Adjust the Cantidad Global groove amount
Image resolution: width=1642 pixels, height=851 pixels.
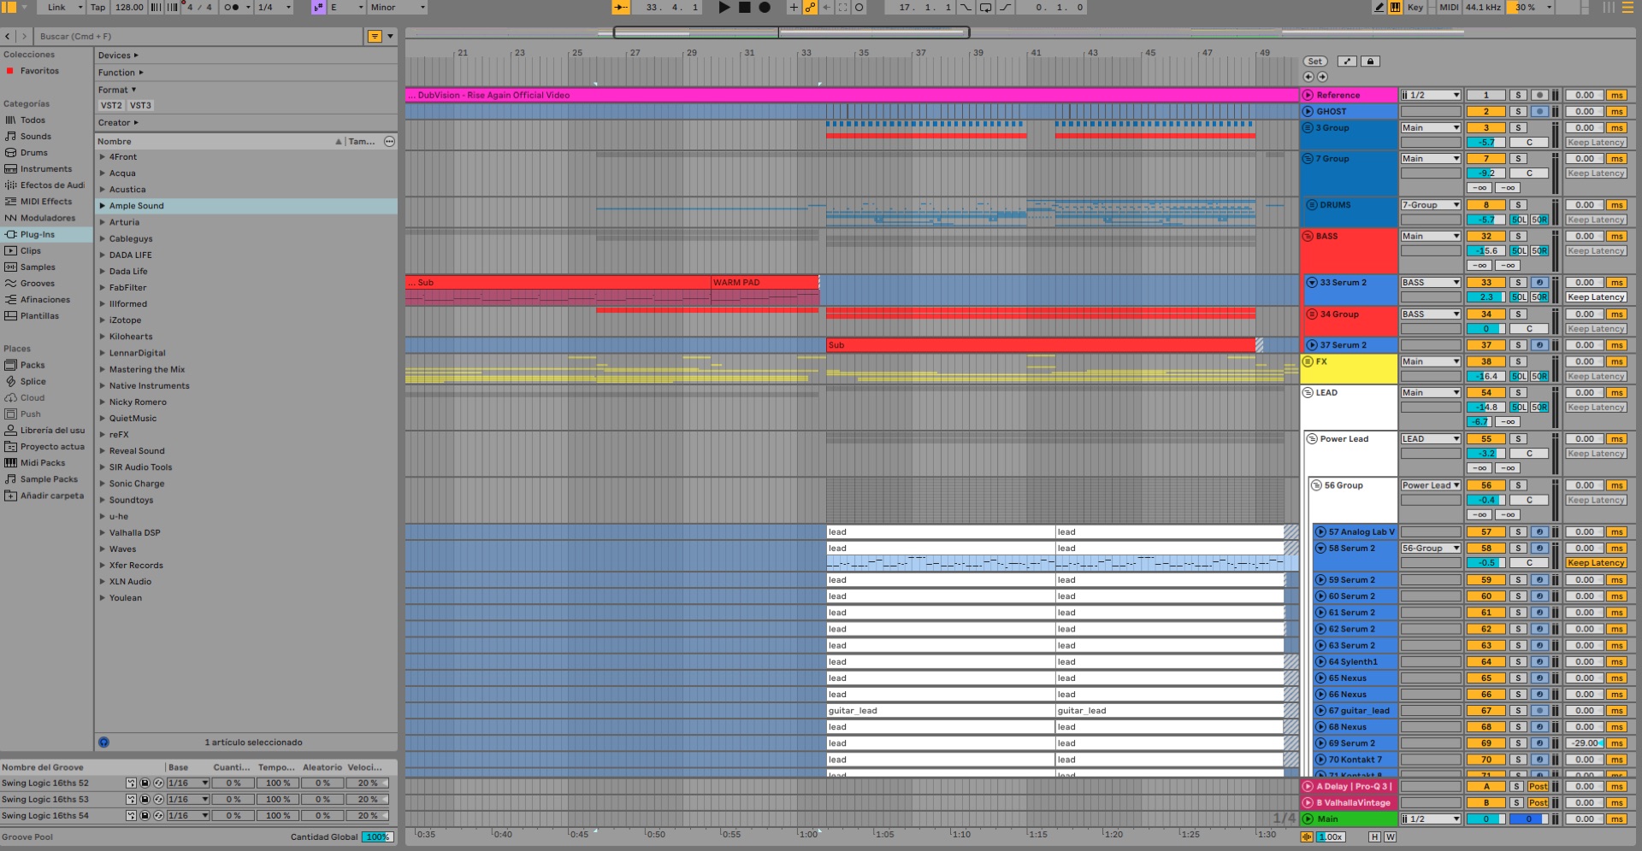tap(377, 837)
